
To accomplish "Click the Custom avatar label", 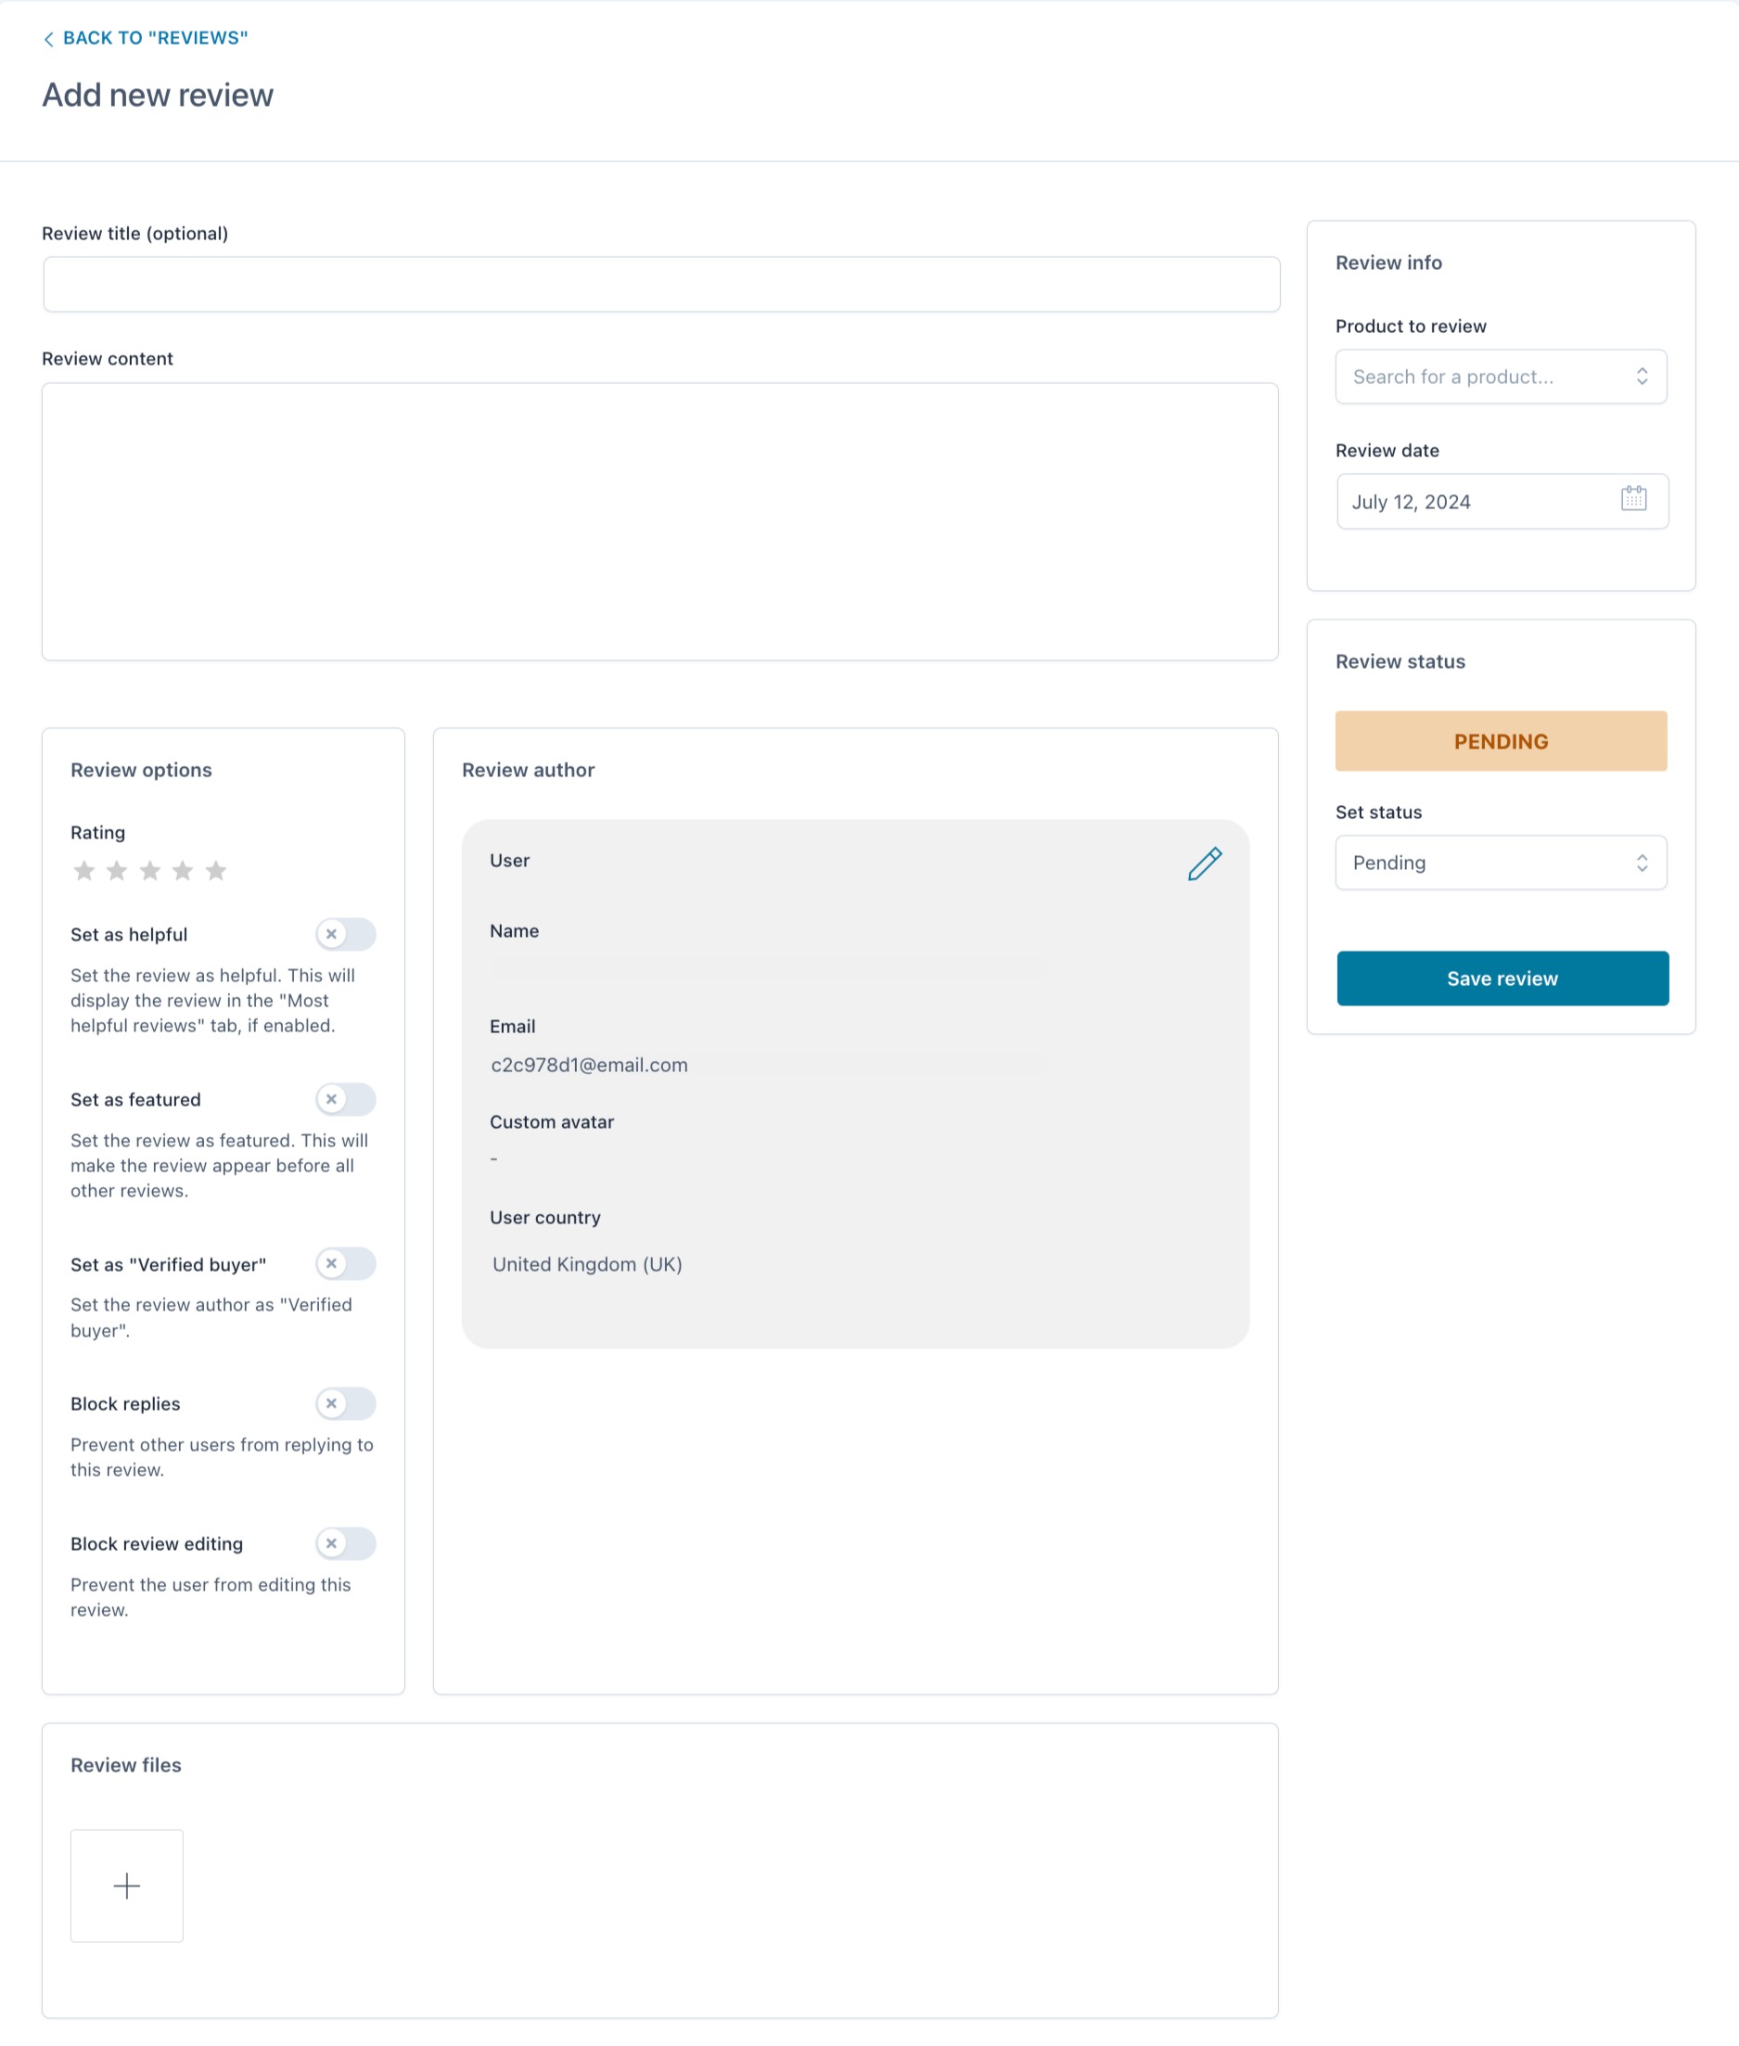I will (552, 1122).
